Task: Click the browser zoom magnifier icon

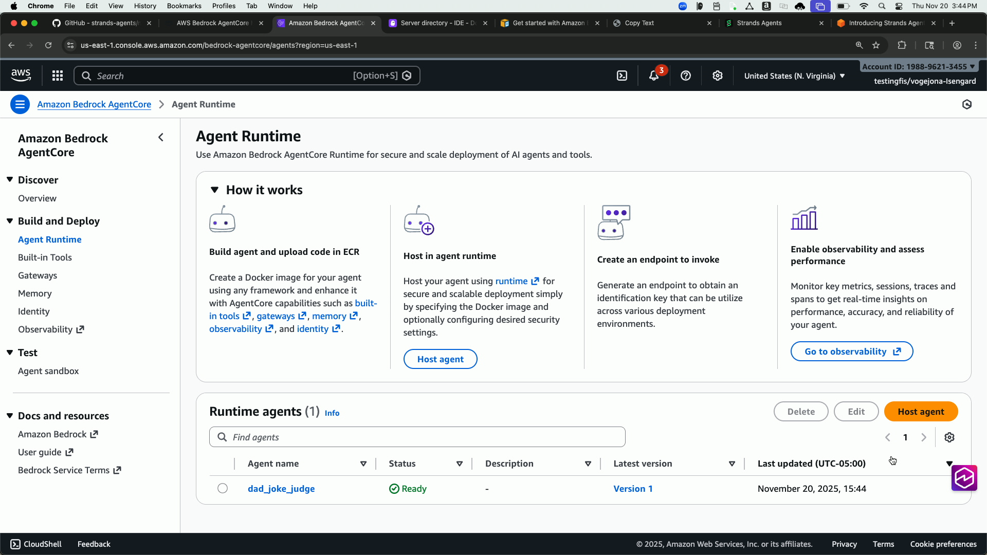Action: [859, 45]
